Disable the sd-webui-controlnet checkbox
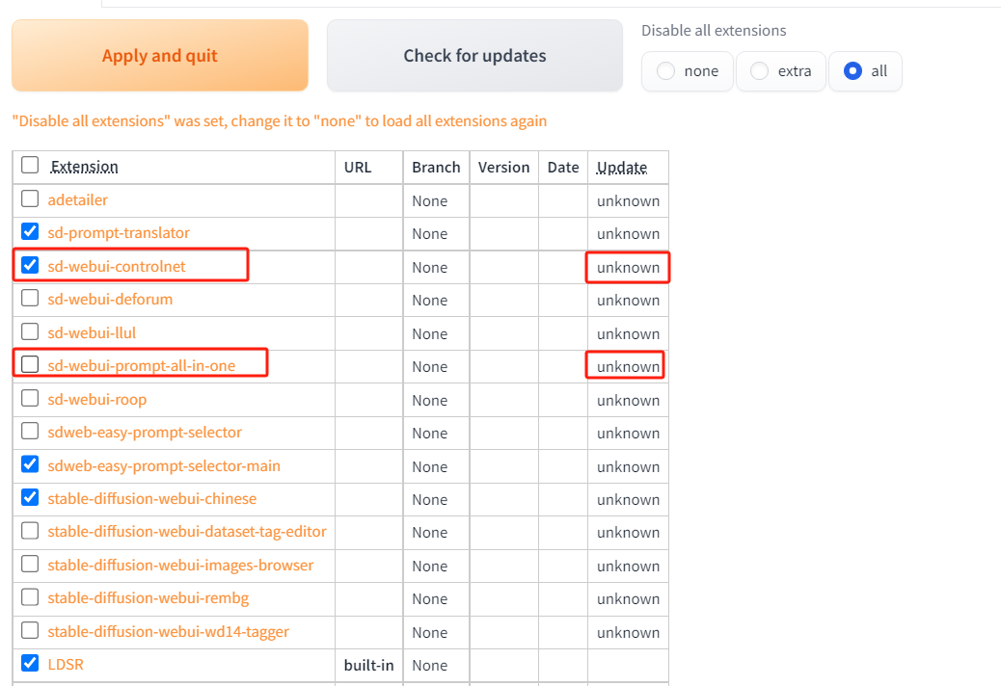The width and height of the screenshot is (1001, 686). pyautogui.click(x=30, y=266)
